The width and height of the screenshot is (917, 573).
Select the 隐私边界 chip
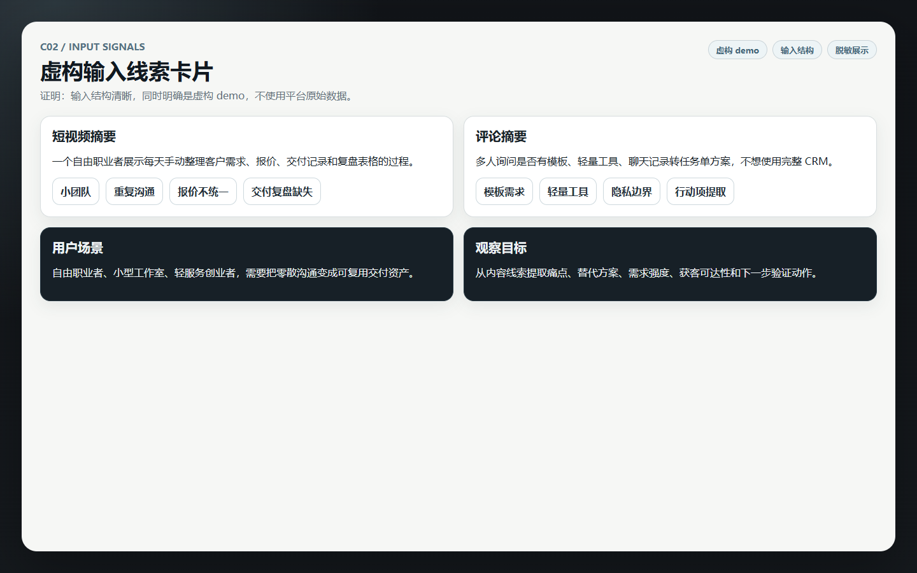632,192
